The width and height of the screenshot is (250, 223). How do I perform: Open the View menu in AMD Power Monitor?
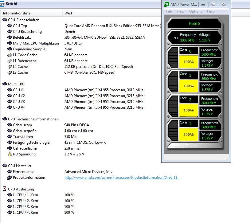pos(180,11)
